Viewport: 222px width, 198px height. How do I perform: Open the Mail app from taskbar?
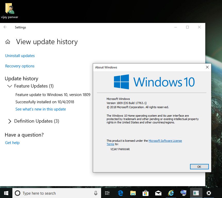coord(158,193)
